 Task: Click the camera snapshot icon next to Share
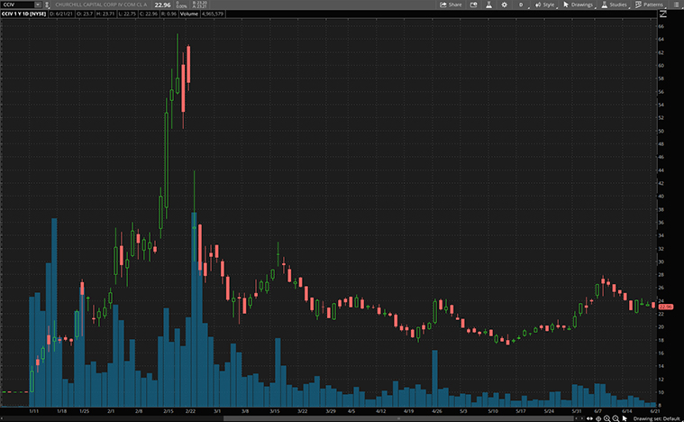(x=475, y=5)
